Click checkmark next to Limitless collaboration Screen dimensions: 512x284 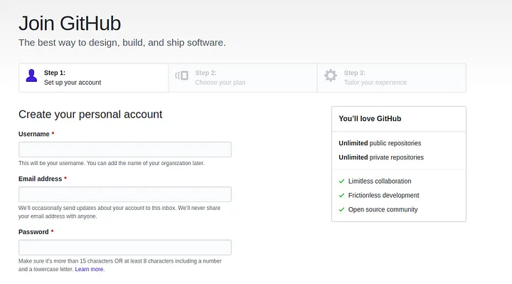[341, 181]
